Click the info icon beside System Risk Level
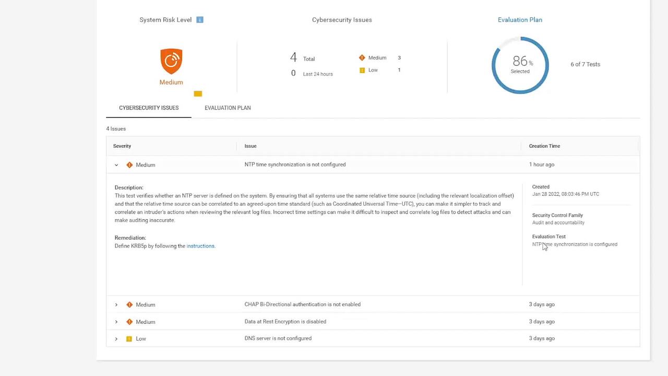 pyautogui.click(x=200, y=19)
